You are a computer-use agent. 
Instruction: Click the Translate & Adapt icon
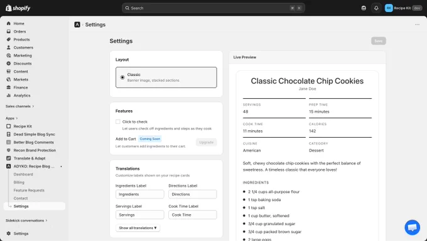[x=9, y=158]
